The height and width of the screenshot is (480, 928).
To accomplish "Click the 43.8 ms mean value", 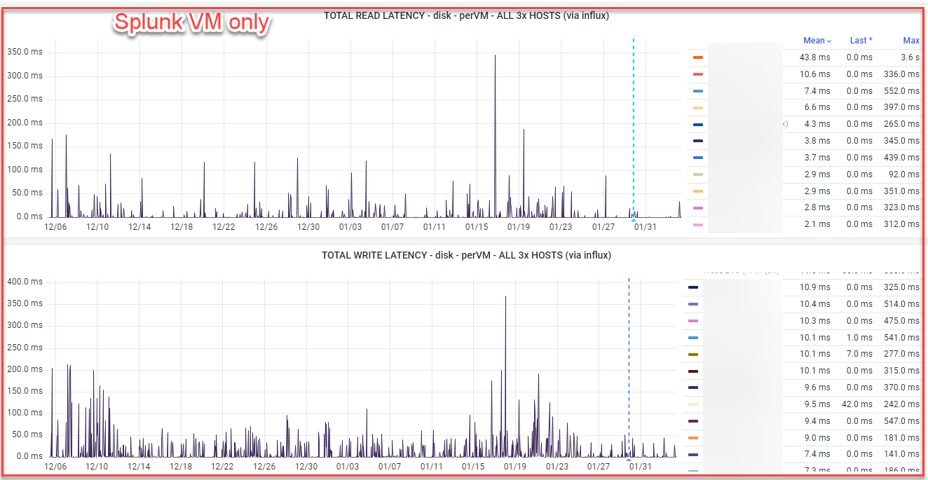I will (x=815, y=57).
